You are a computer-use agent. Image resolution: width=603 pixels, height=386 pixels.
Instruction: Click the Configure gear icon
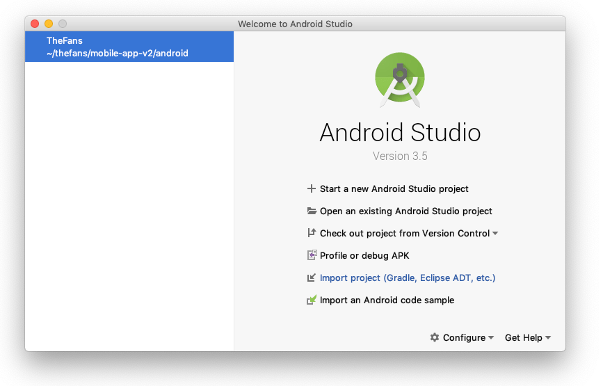point(435,337)
